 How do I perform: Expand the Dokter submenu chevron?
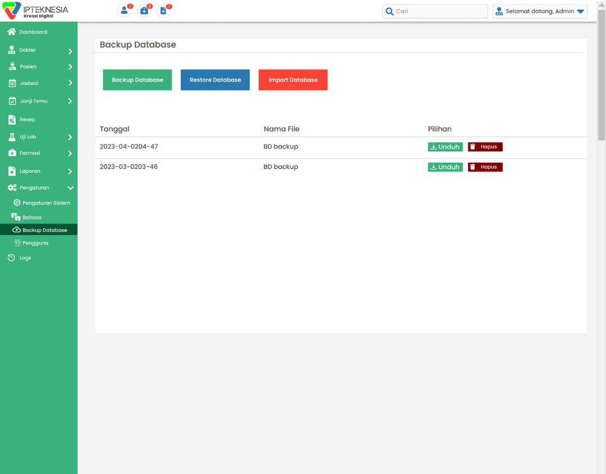(x=70, y=51)
